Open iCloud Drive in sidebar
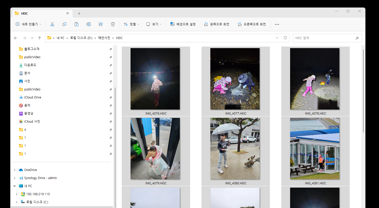Viewport: 379px width, 208px height. click(30, 97)
